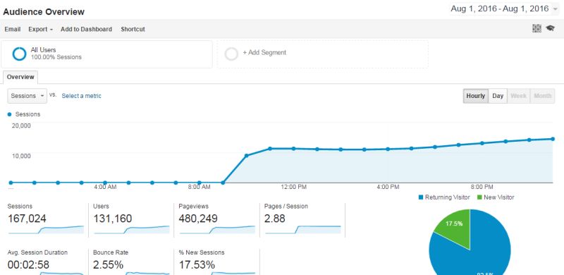Image resolution: width=564 pixels, height=275 pixels.
Task: Click the Returning Visitor blue legend swatch
Action: 421,197
